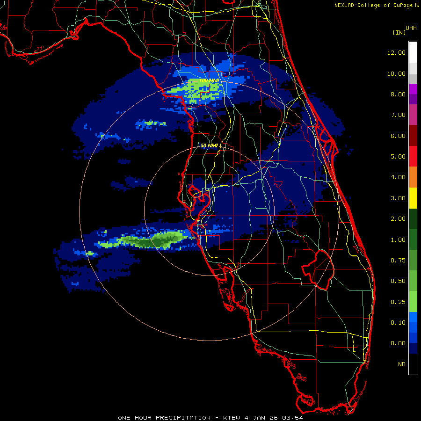The image size is (421, 421).
Task: Select the 1.00 legend value
Action: tap(398, 240)
